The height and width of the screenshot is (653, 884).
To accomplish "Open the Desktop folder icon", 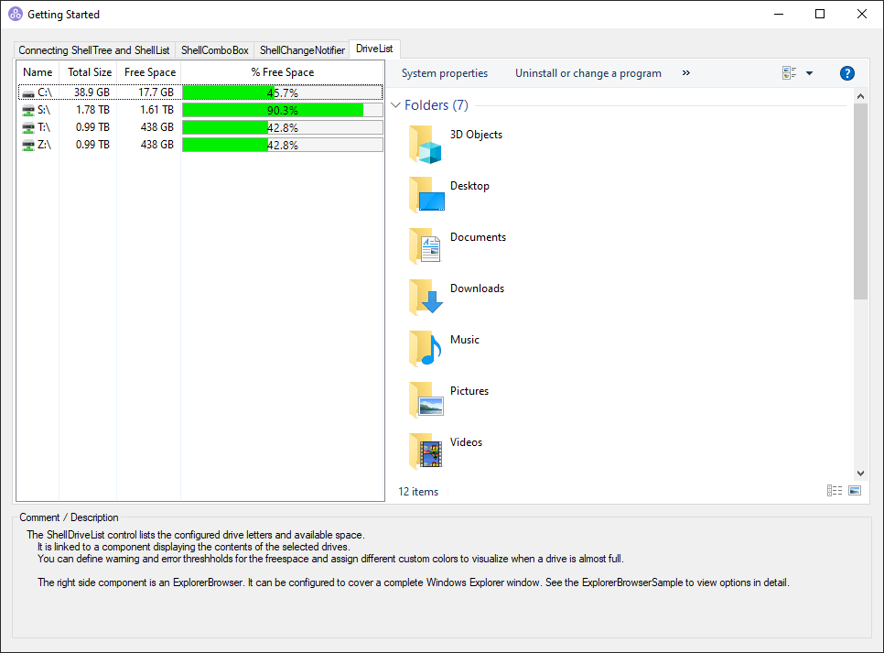I will point(426,195).
